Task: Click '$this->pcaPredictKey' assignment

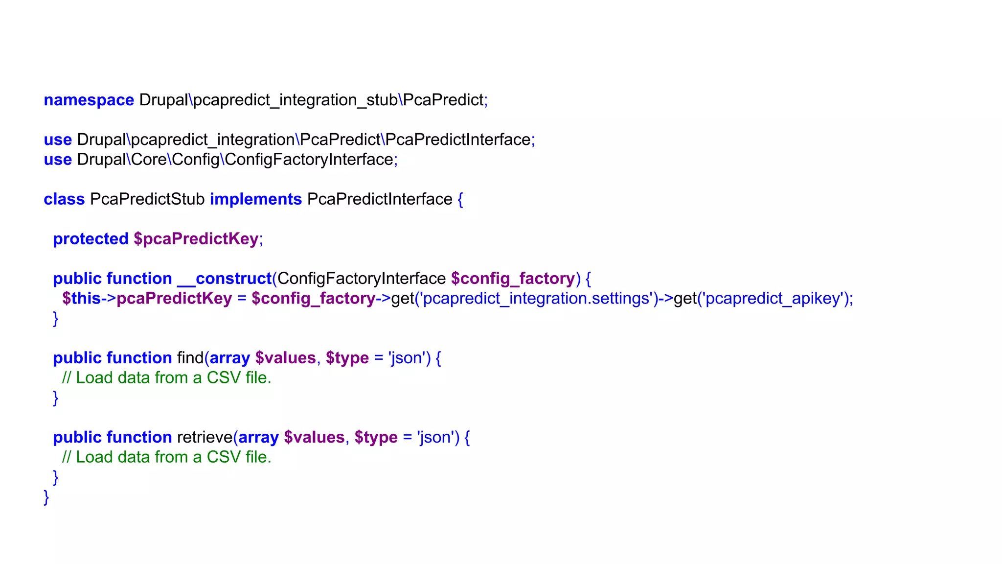Action: click(x=147, y=298)
